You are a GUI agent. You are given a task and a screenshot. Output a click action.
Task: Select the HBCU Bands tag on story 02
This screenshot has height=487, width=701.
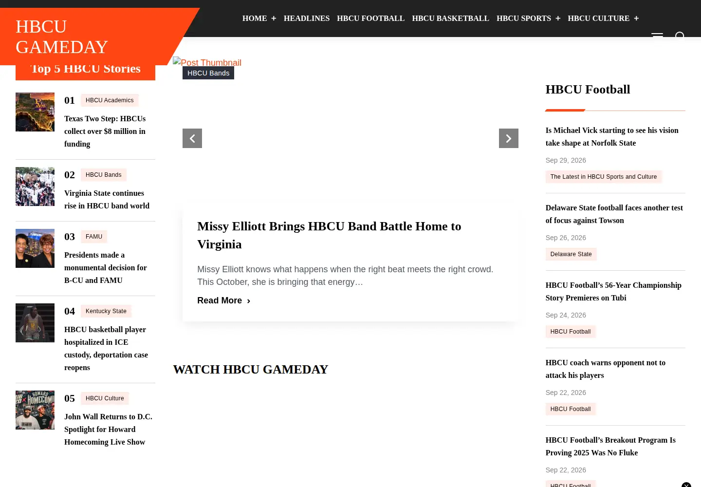(x=104, y=175)
